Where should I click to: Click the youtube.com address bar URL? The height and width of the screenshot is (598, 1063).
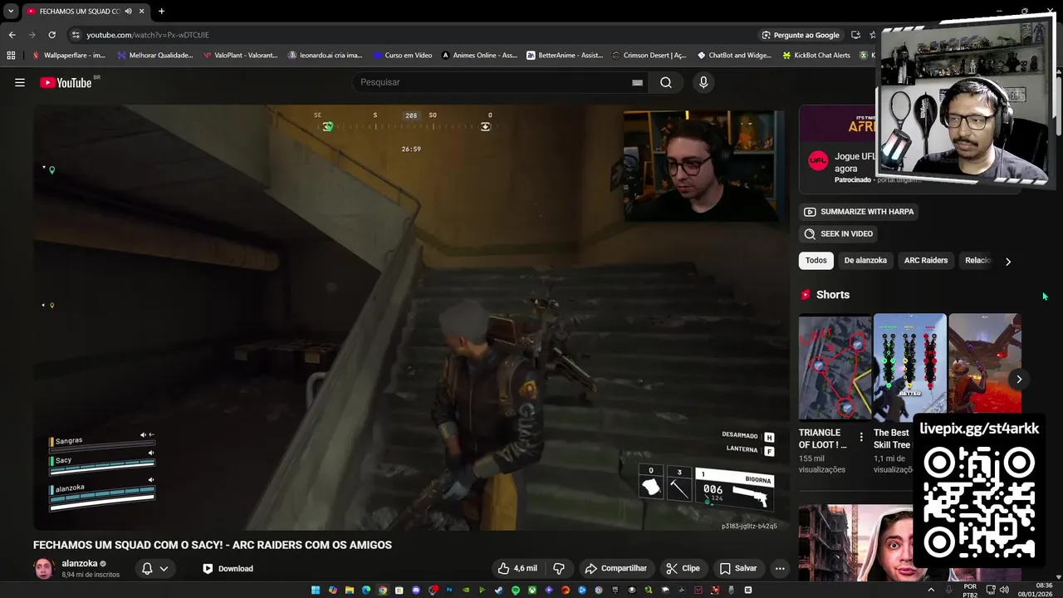[x=148, y=35]
